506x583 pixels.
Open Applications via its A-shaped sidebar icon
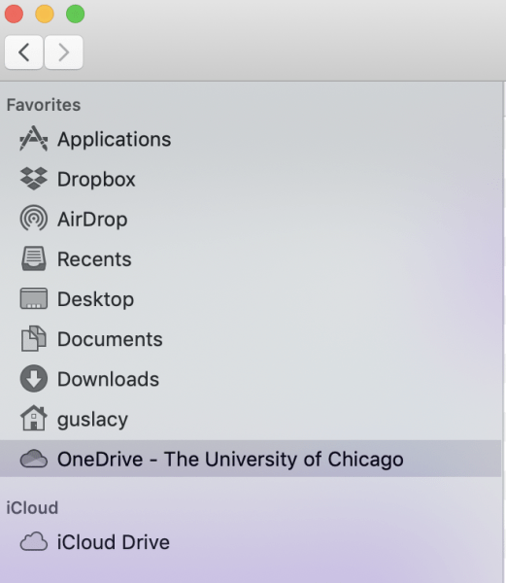33,139
